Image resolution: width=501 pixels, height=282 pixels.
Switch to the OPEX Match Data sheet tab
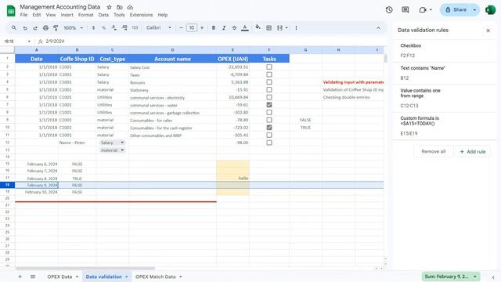pyautogui.click(x=155, y=277)
